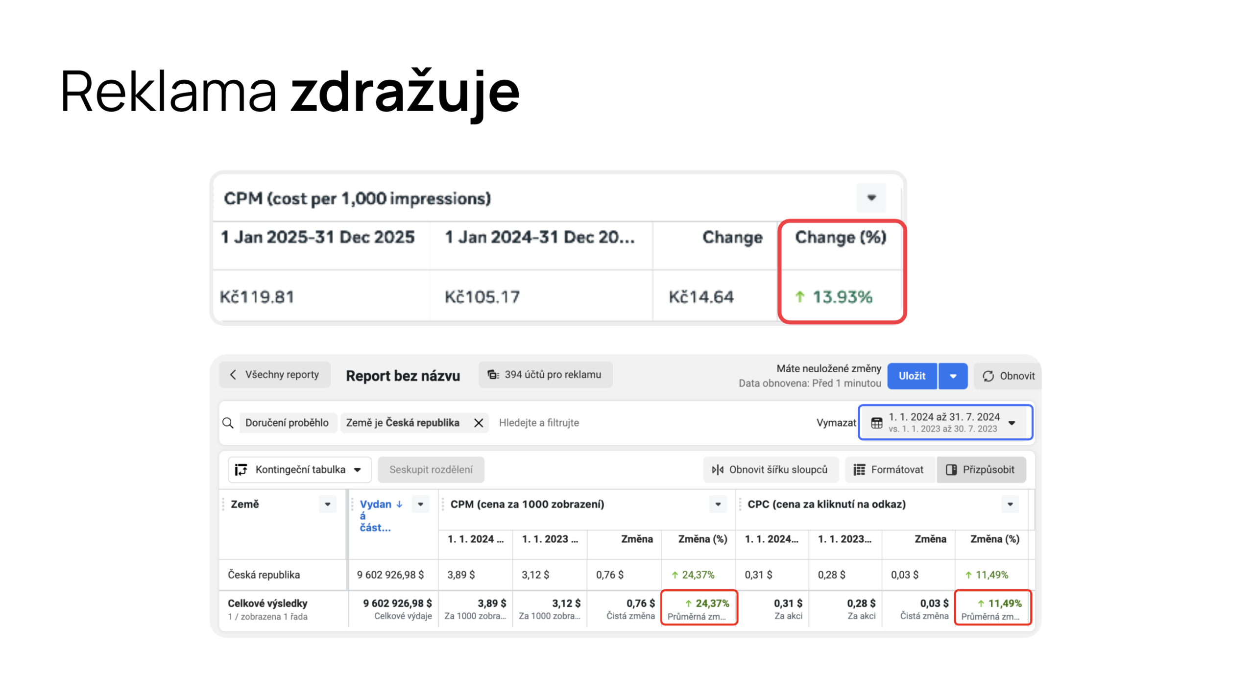
Task: Click the Obnovit refresh icon button
Action: pyautogui.click(x=988, y=376)
